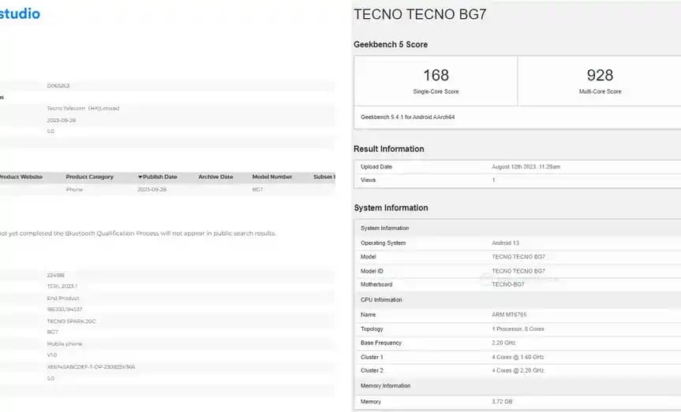This screenshot has width=681, height=412.
Task: Click the TECNO TECNO BG7 page title
Action: 420,14
